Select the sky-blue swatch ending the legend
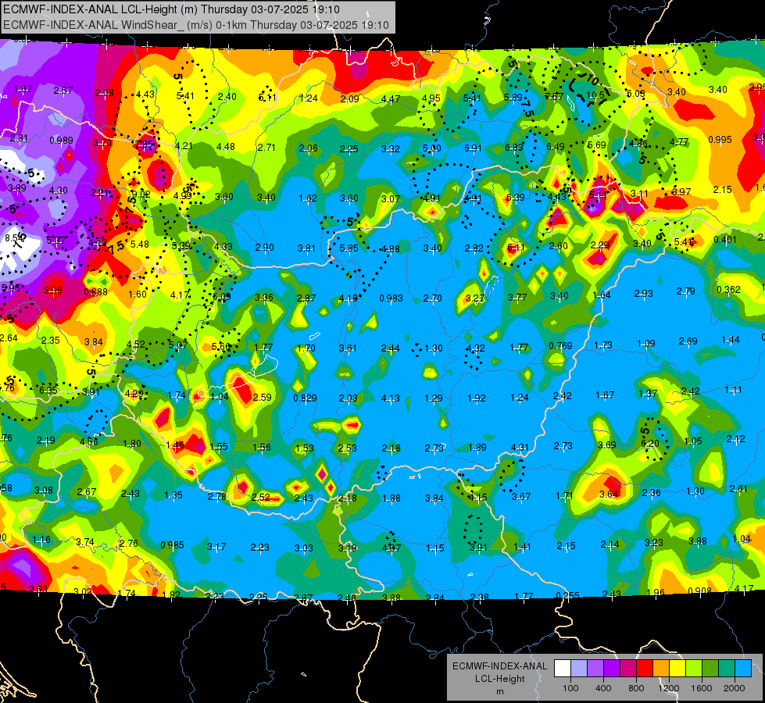Image resolution: width=765 pixels, height=703 pixels. click(743, 668)
